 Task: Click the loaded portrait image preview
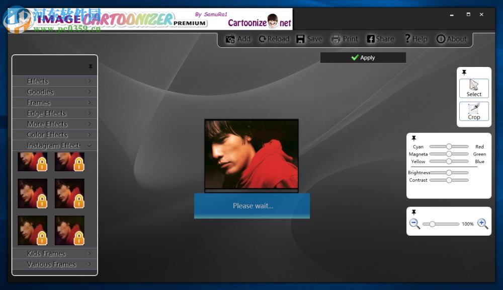(x=251, y=154)
